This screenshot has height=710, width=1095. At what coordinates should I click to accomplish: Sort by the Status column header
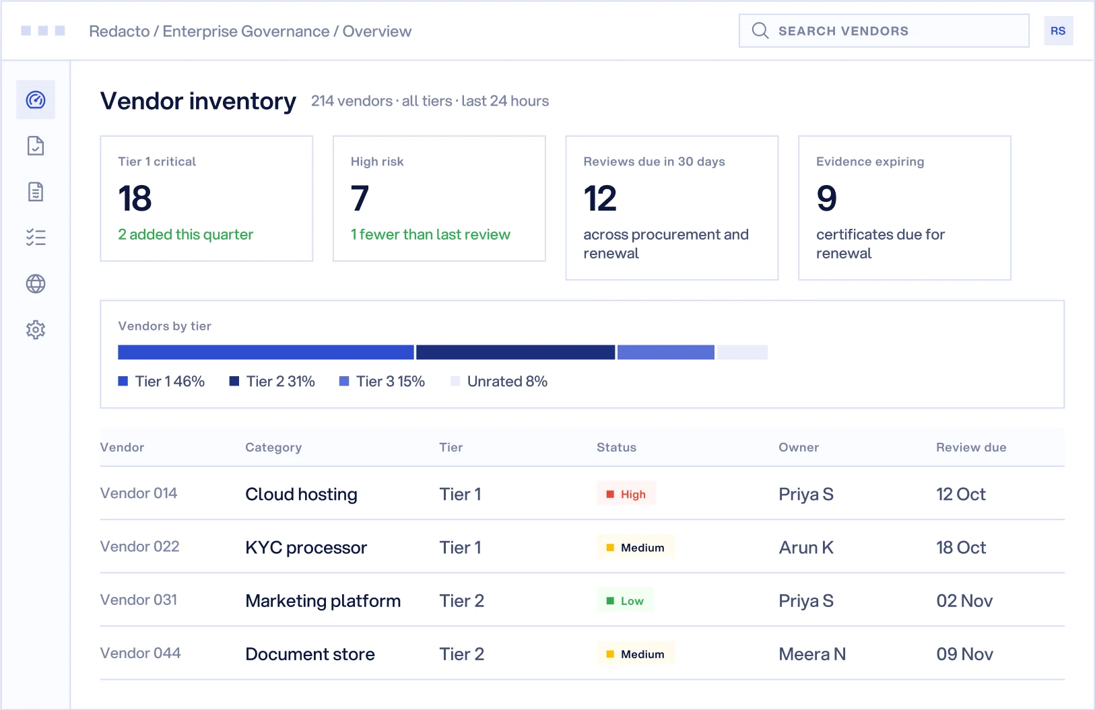click(616, 448)
